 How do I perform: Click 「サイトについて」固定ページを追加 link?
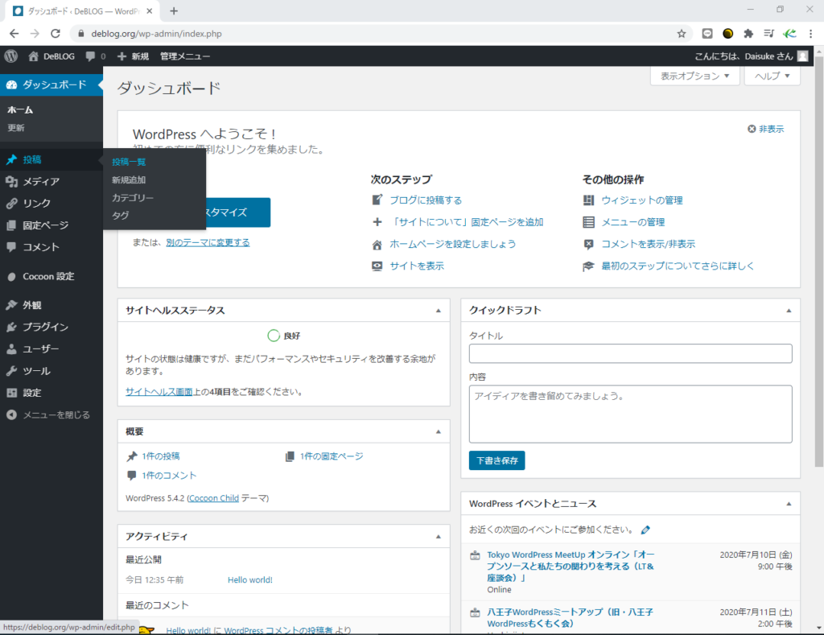467,222
